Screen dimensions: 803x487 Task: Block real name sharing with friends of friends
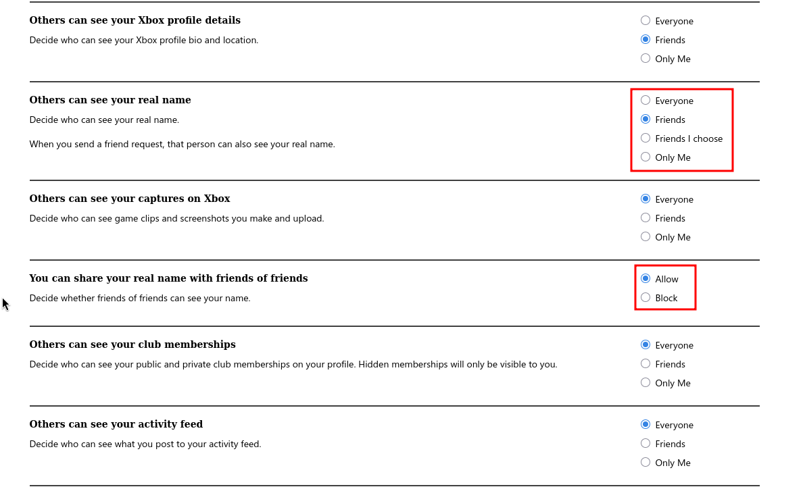click(646, 297)
